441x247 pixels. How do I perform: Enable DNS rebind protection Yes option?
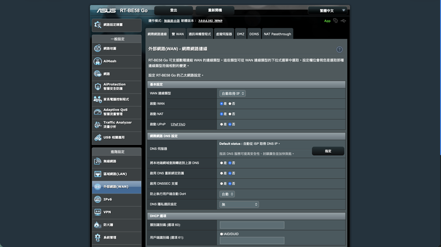(x=221, y=173)
